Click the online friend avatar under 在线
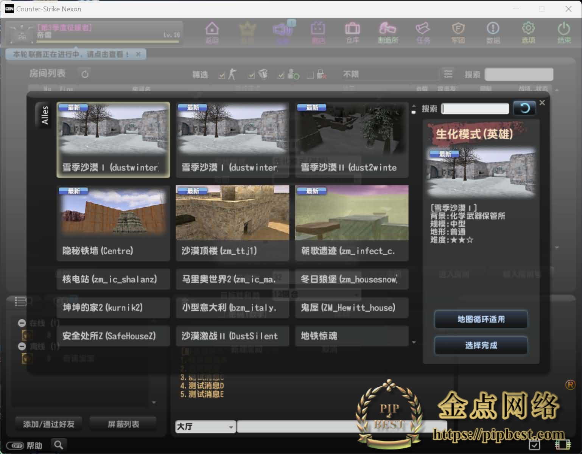Viewport: 582px width, 454px height. [27, 335]
